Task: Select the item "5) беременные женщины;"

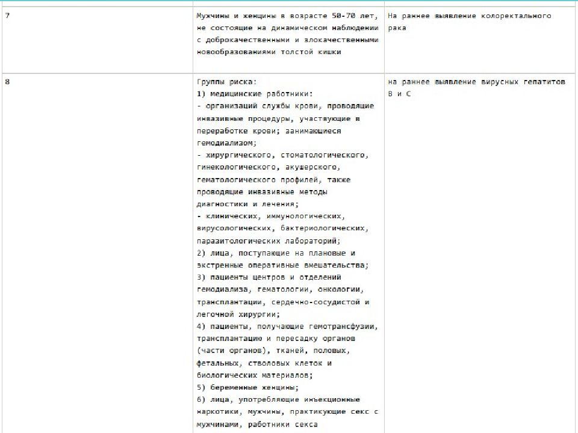Action: [x=247, y=387]
